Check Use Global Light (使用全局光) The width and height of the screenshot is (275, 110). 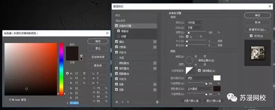[x=196, y=60]
